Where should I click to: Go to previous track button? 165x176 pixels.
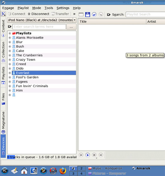tap(81, 155)
